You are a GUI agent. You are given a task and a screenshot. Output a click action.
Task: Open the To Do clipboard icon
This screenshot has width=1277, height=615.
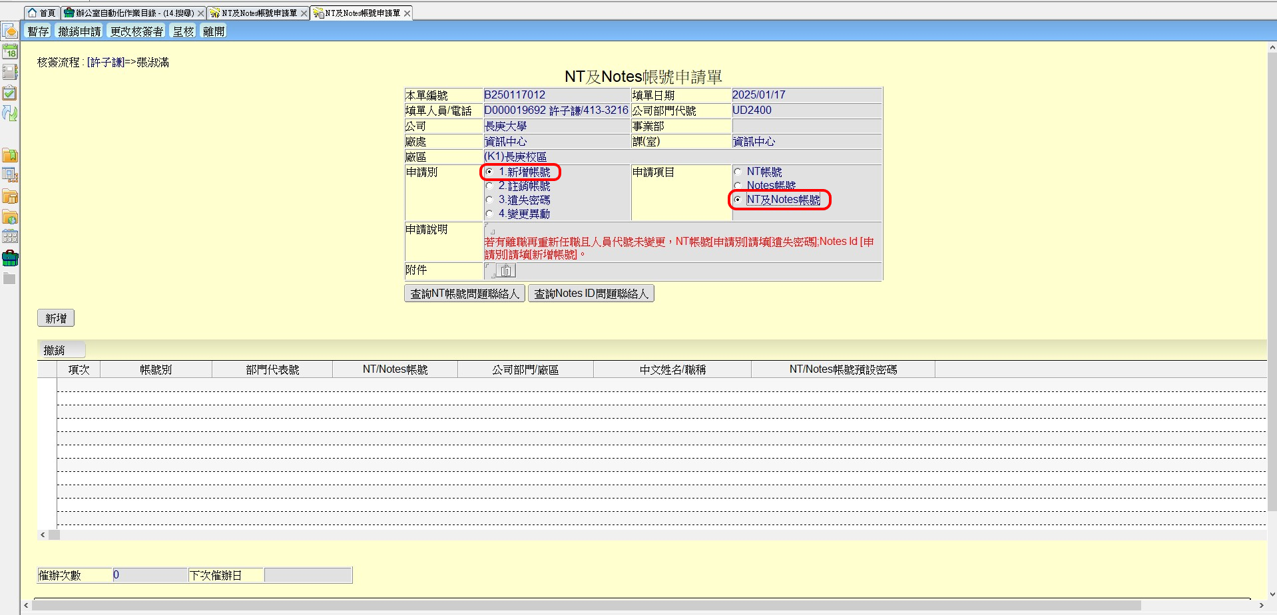click(x=10, y=93)
